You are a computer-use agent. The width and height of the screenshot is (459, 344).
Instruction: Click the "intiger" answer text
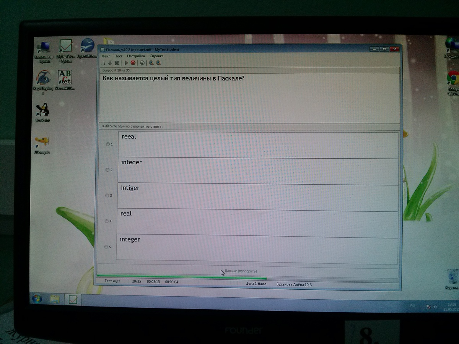point(130,188)
